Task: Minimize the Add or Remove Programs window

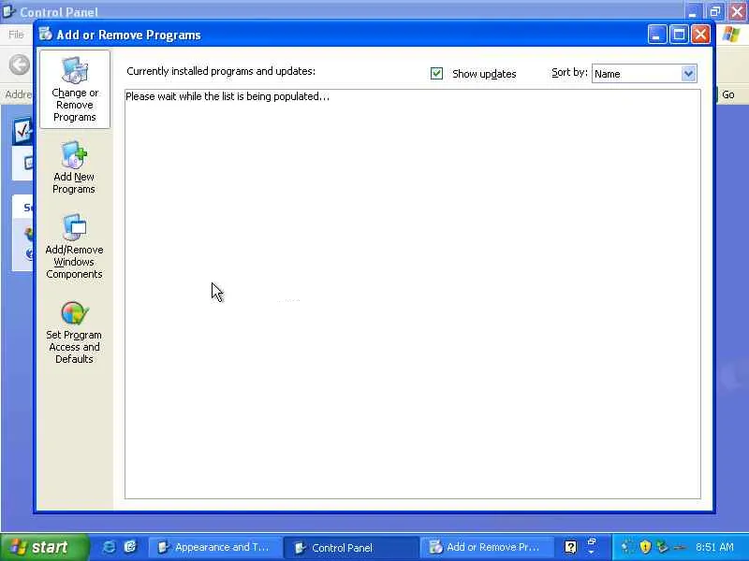Action: point(657,35)
